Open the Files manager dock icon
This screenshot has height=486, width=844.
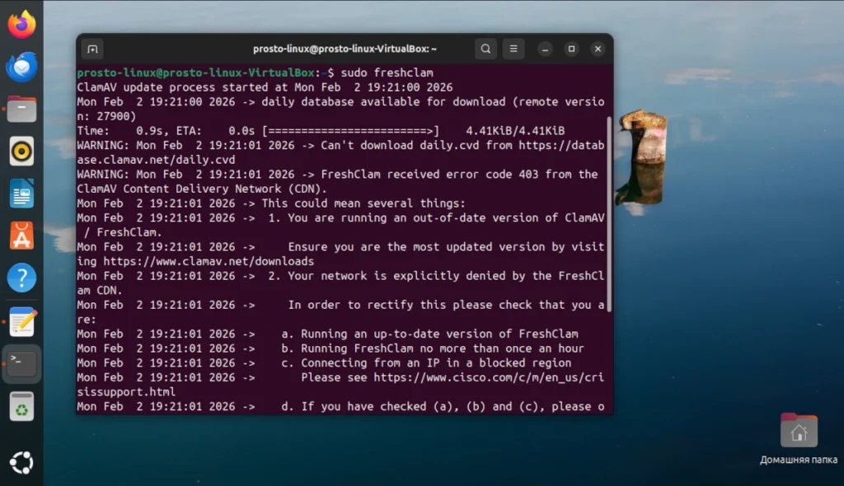[x=21, y=110]
